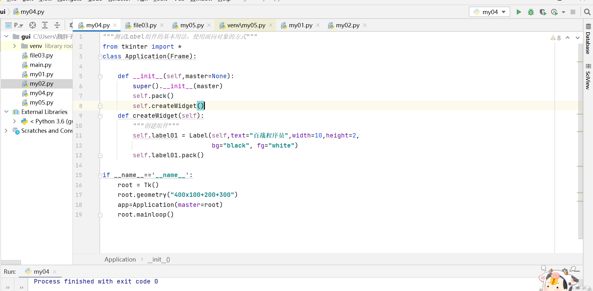Open Search Everywhere magnifier icon
This screenshot has width=593, height=291.
587,12
